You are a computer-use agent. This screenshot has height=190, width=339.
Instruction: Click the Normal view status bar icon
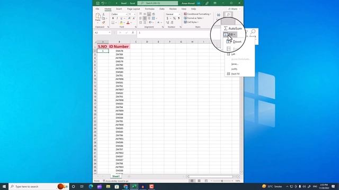pos(192,180)
